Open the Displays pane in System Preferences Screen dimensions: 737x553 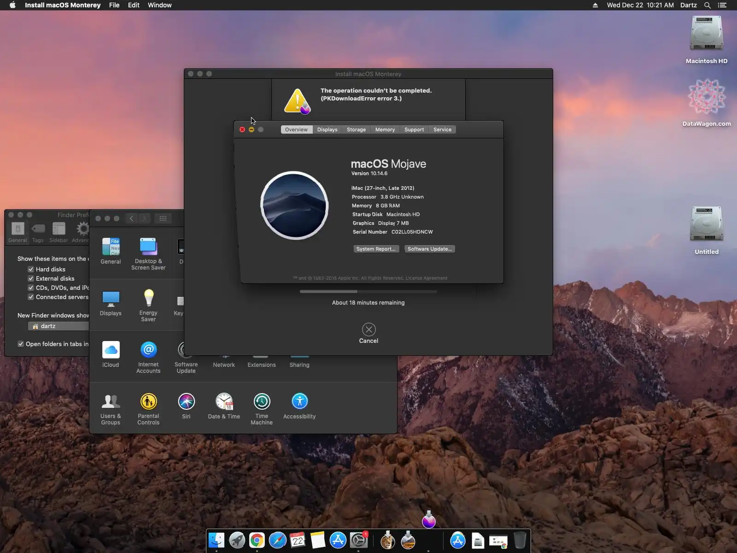pos(111,303)
